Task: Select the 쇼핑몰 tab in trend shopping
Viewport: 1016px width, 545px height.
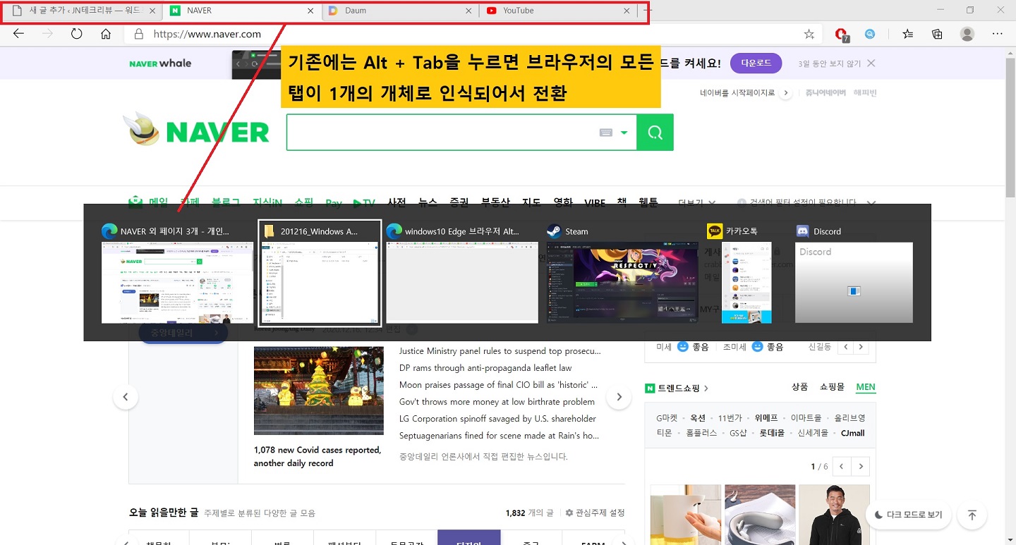Action: coord(832,387)
